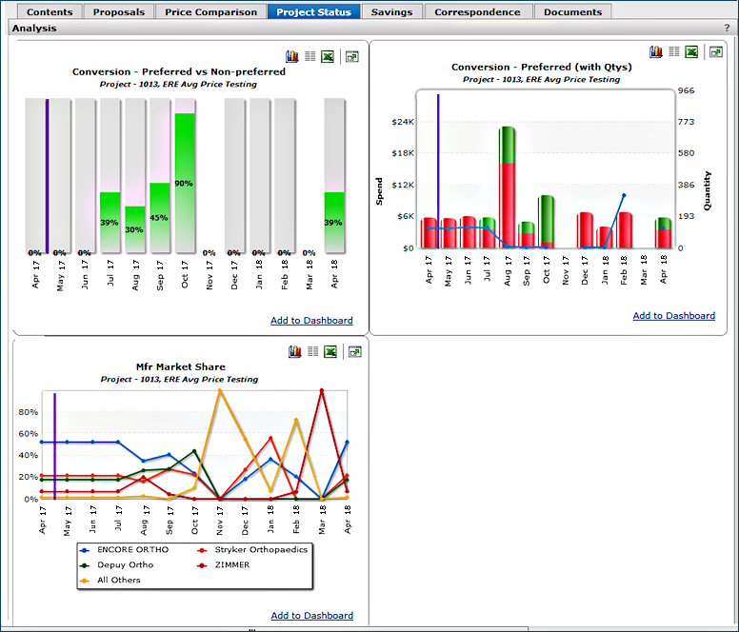This screenshot has width=739, height=632.
Task: Pop out the Preferred vs Non-preferred chart
Action: pos(352,57)
